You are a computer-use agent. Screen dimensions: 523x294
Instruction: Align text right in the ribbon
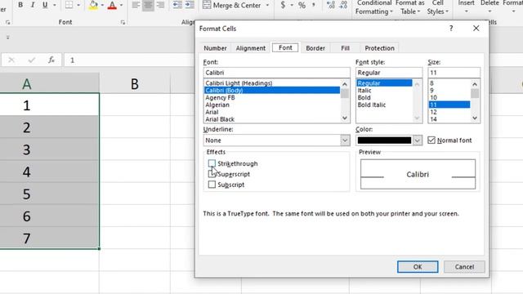coord(160,5)
